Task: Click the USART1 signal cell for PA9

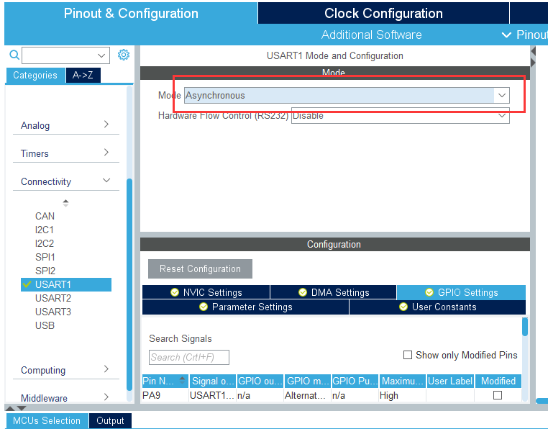Action: coord(212,395)
